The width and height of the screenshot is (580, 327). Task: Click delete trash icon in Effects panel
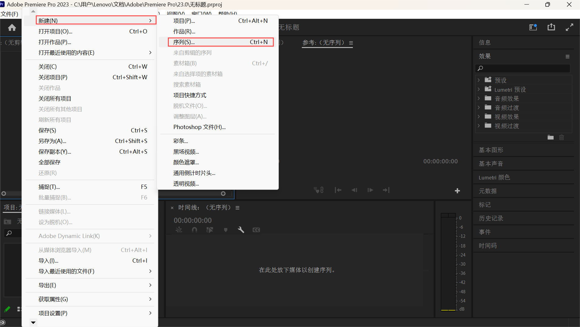pos(561,137)
